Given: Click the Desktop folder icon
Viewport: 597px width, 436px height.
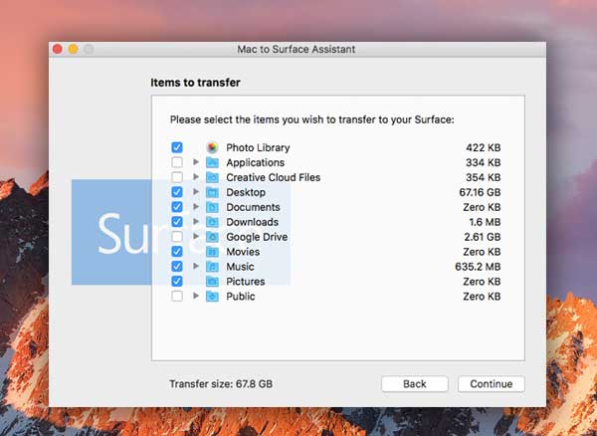Looking at the screenshot, I should (212, 192).
